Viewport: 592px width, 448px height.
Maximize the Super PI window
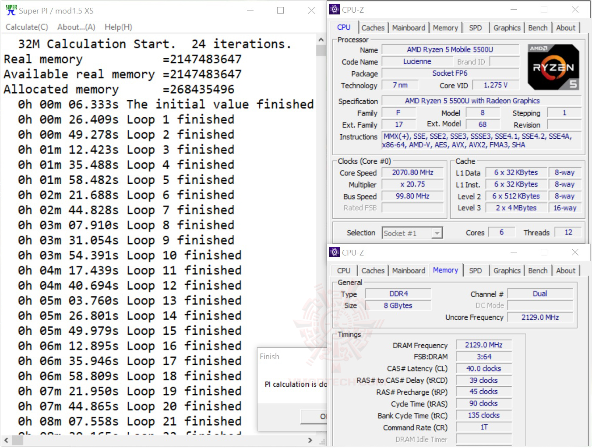tap(281, 10)
